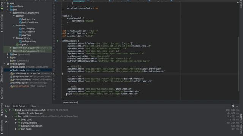Screen dimensions: 243x136
Task: Open the Build Variants side tool window
Action: coord(2,127)
